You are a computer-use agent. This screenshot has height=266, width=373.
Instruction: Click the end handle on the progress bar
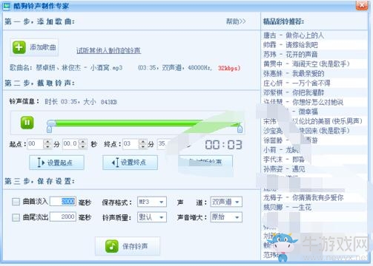pyautogui.click(x=240, y=129)
